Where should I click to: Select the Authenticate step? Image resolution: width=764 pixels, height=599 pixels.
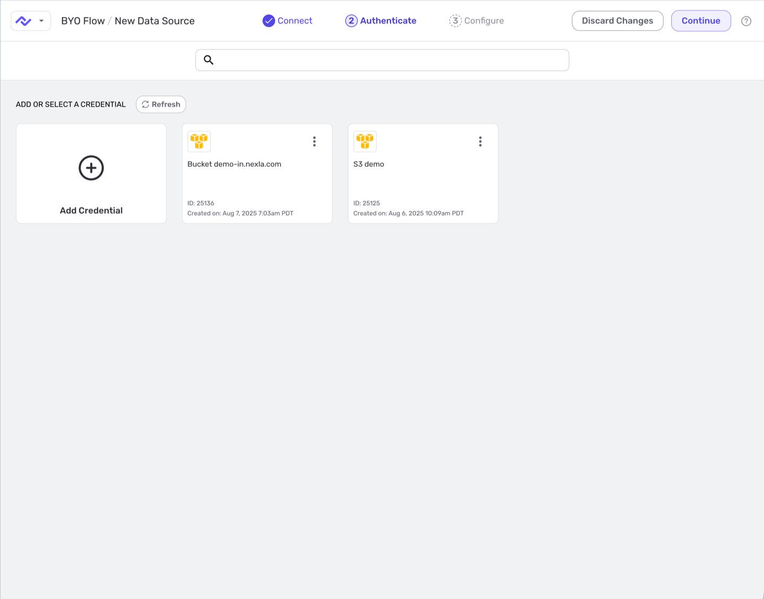click(381, 21)
